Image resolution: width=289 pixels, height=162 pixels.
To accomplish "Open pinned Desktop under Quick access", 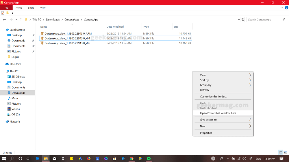I will click(x=16, y=35).
